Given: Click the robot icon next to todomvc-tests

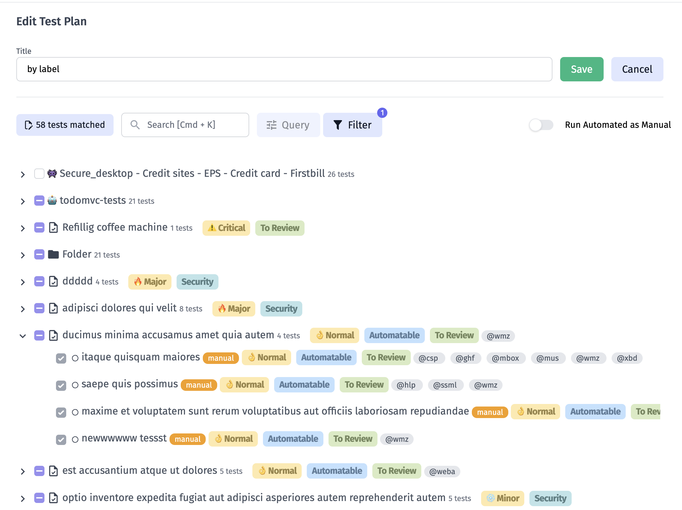Looking at the screenshot, I should [x=52, y=201].
